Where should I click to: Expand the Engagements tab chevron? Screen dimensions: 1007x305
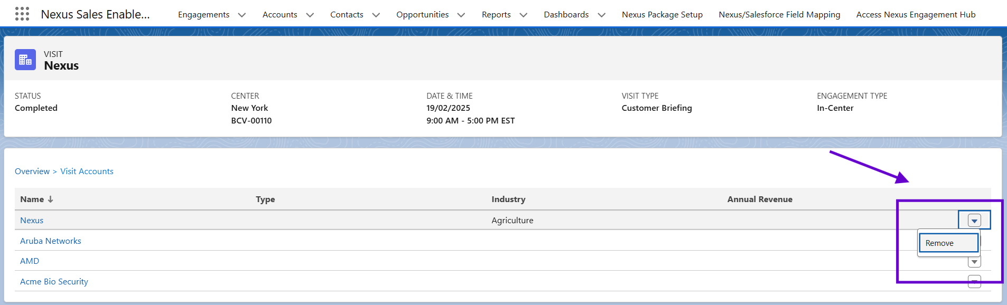point(242,15)
